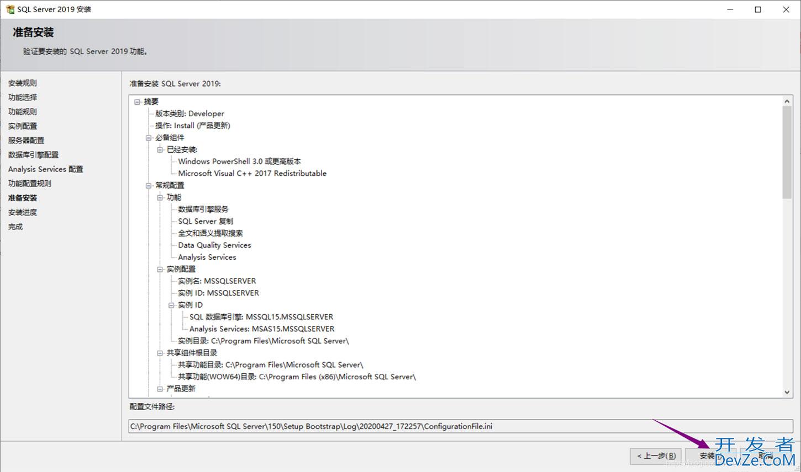
Task: Click the scroll down arrow of summary
Action: click(x=787, y=392)
